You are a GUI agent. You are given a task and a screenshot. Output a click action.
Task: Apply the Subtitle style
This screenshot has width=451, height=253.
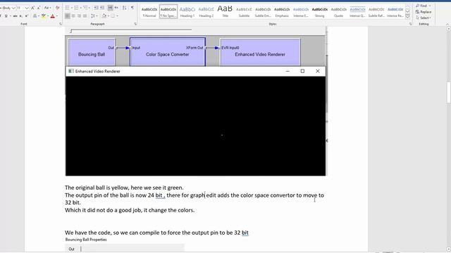coord(244,12)
